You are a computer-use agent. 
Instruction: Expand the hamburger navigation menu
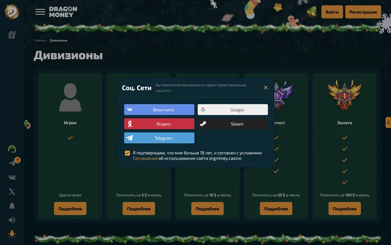(x=40, y=11)
